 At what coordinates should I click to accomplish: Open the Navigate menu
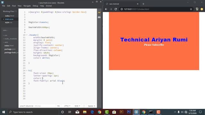27,6
